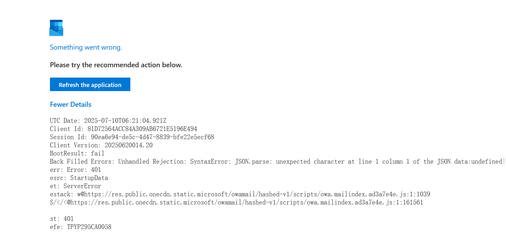Place cursor after undefined in error line
Image resolution: width=506 pixels, height=245 pixels.
(502, 161)
